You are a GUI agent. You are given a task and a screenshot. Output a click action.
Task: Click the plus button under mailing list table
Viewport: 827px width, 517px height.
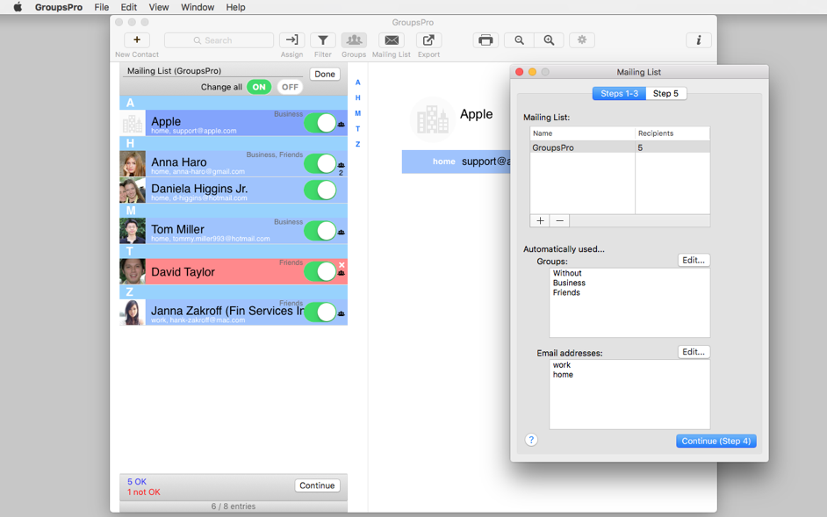click(540, 220)
